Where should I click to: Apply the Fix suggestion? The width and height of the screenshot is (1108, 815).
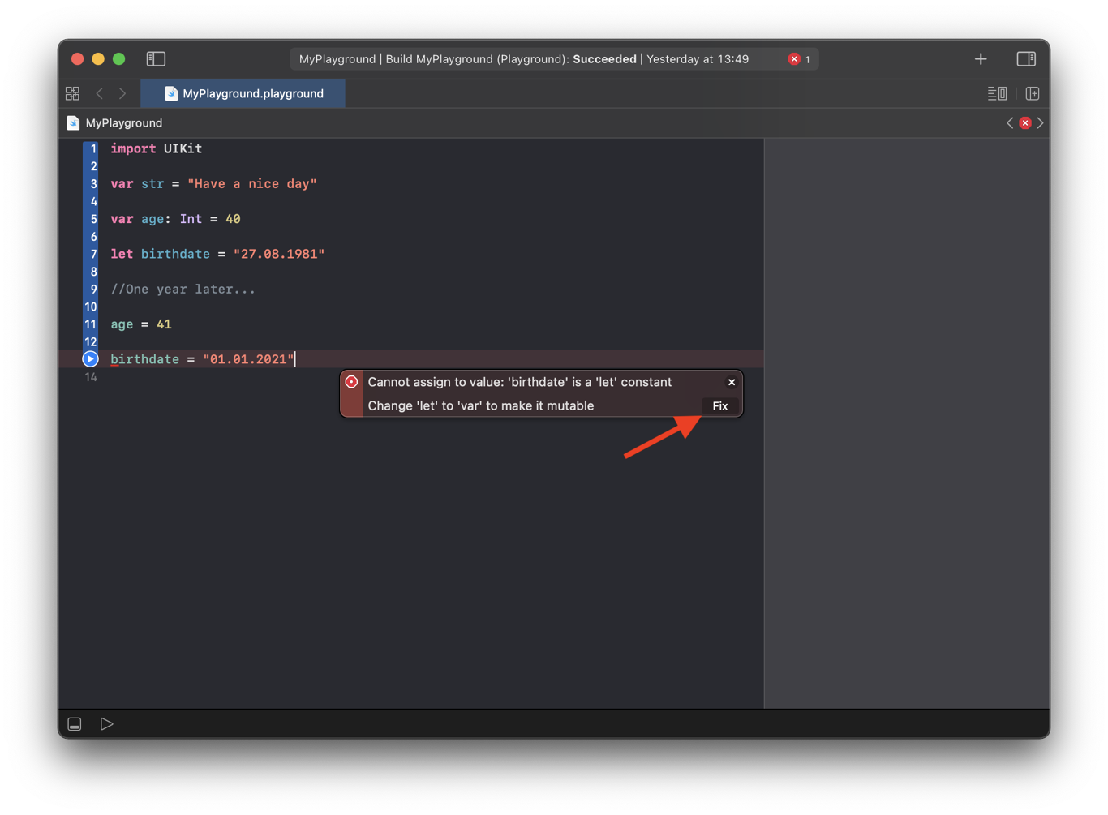point(720,405)
